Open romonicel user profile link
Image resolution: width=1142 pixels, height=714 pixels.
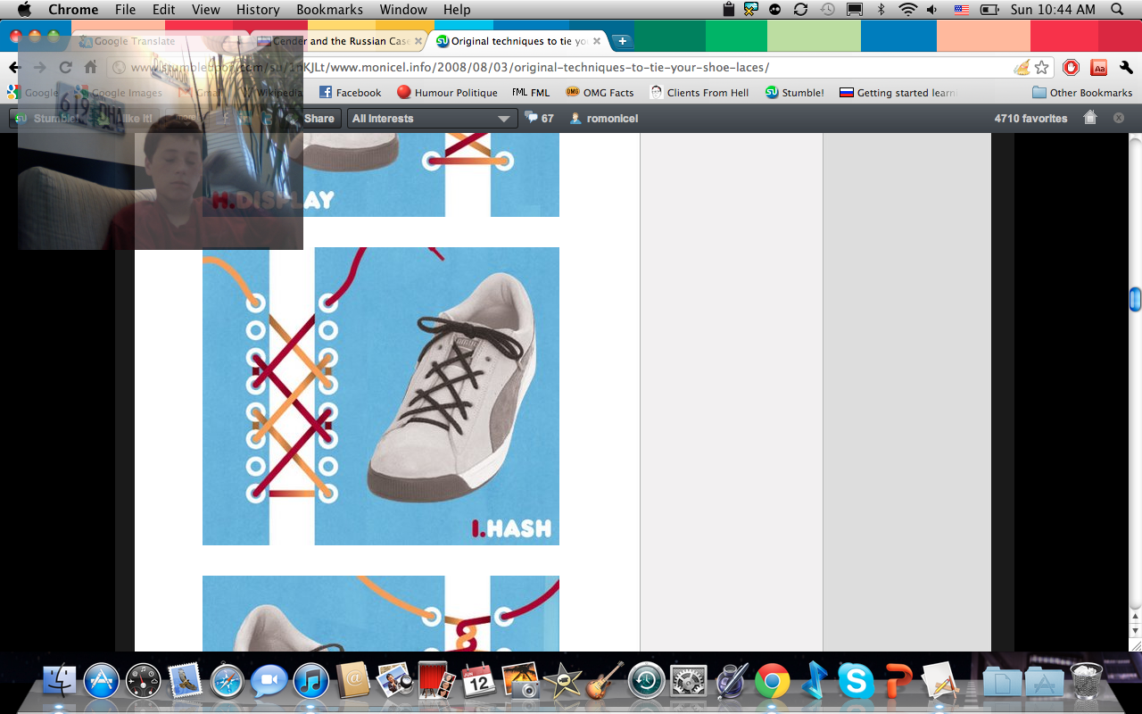pos(604,118)
